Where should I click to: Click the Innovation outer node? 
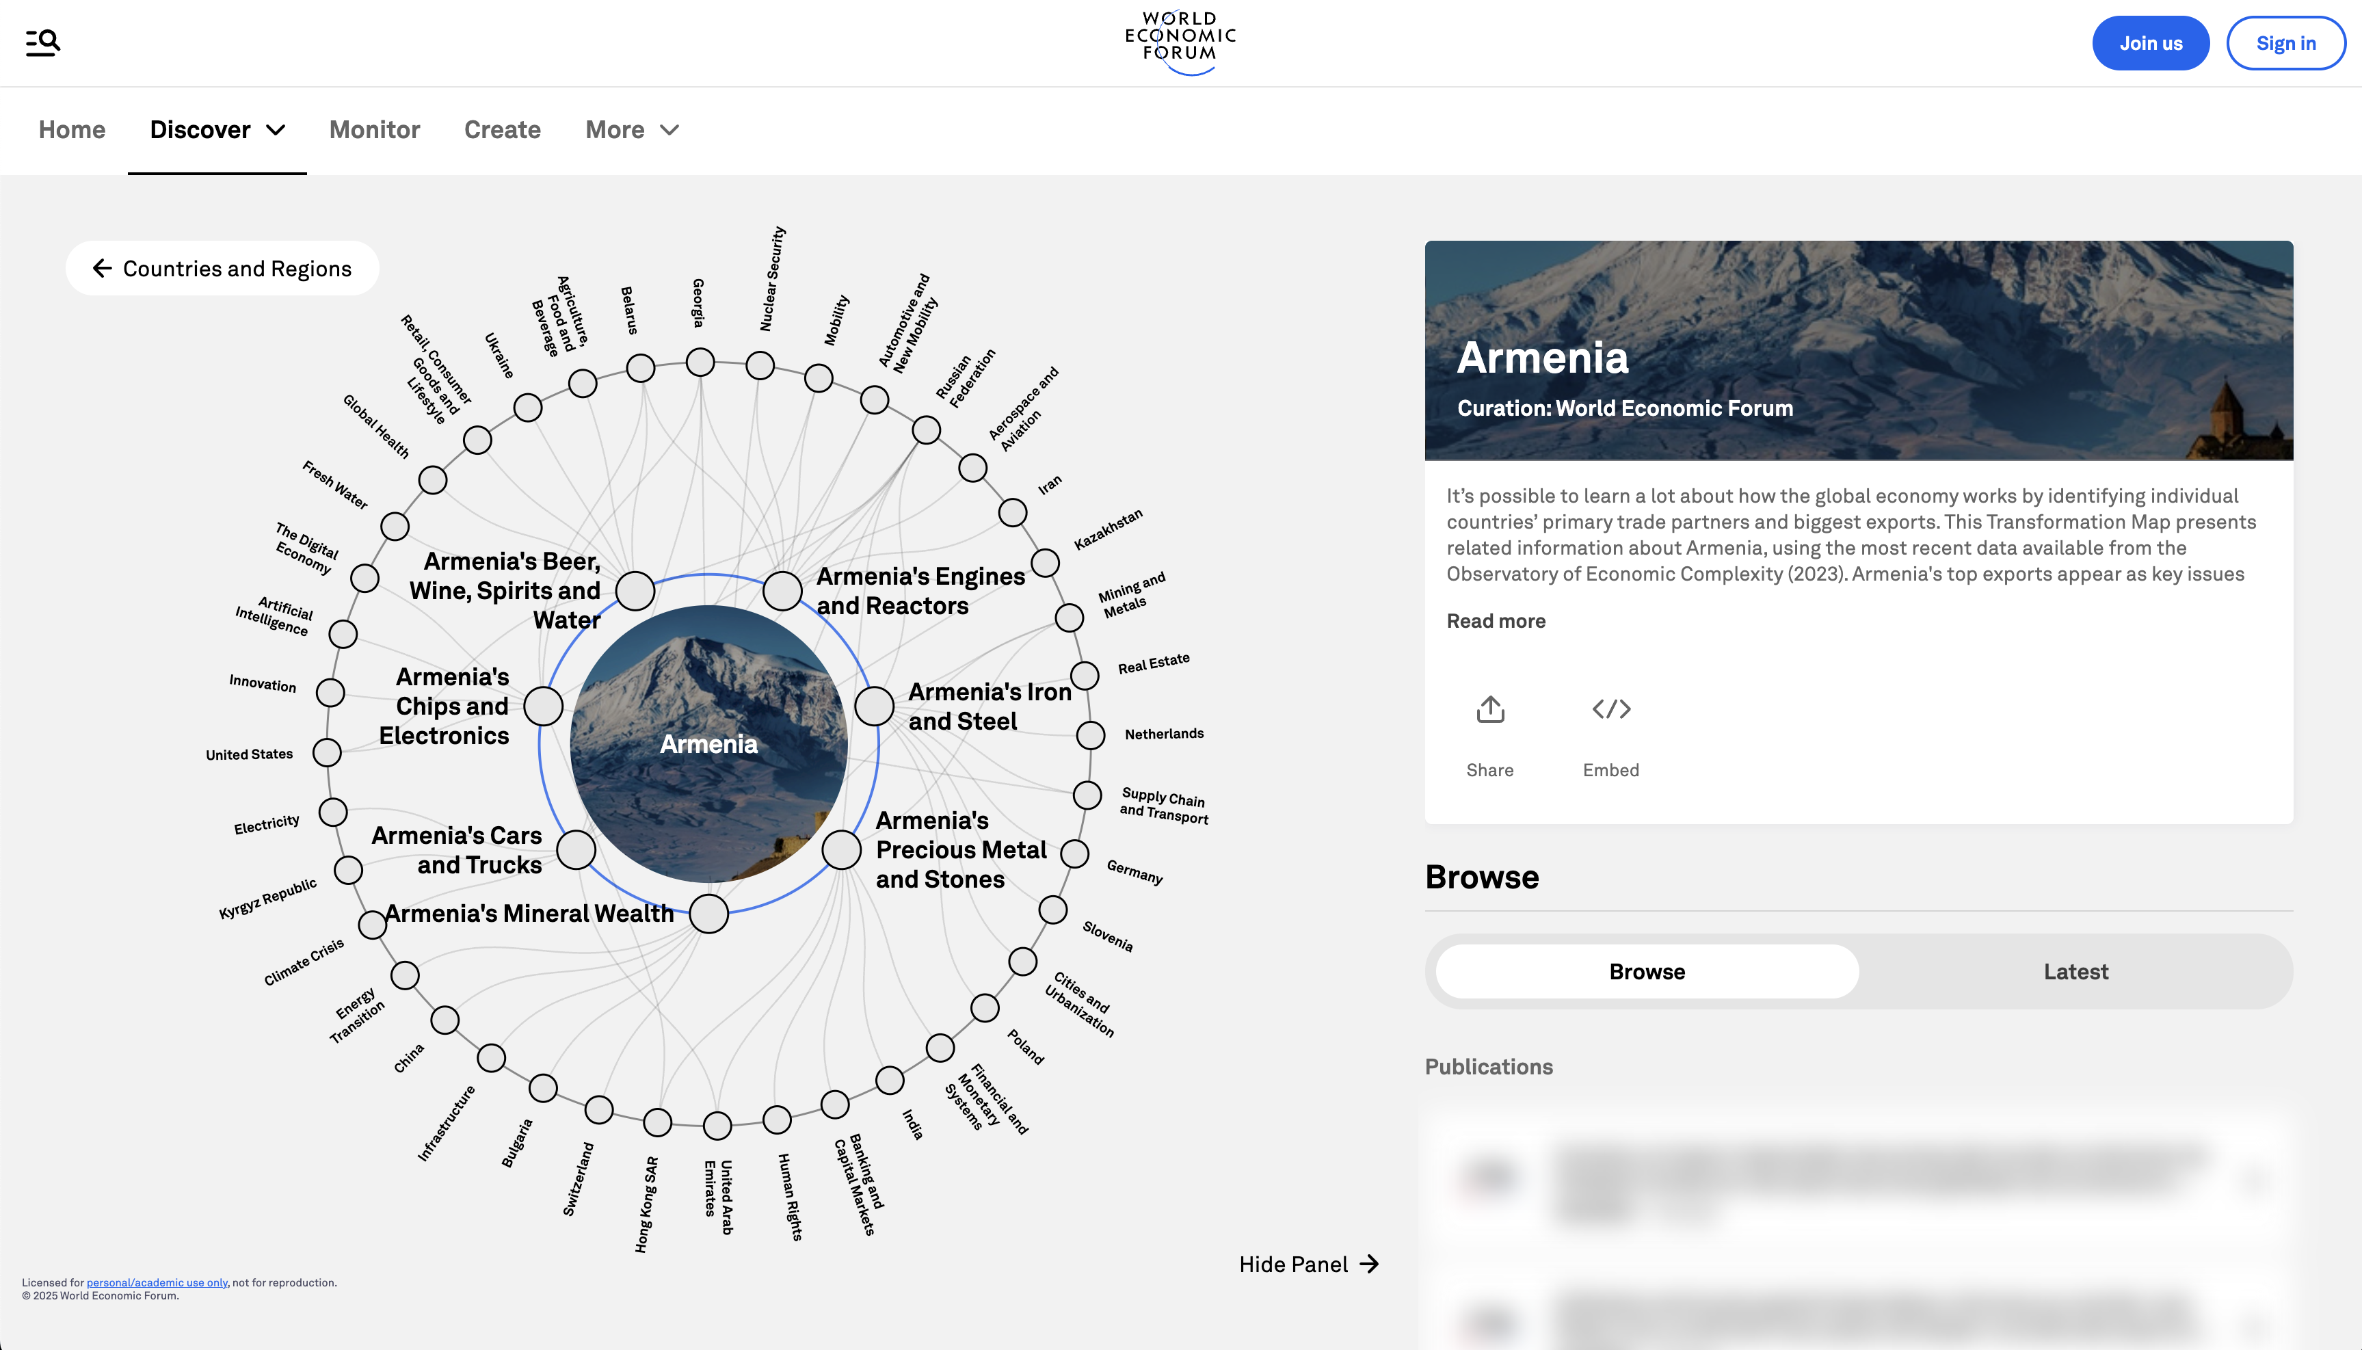tap(330, 693)
